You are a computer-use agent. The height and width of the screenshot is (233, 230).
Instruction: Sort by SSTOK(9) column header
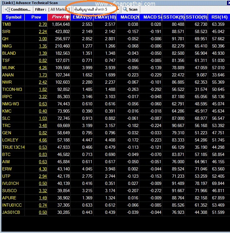pyautogui.click(x=174, y=17)
